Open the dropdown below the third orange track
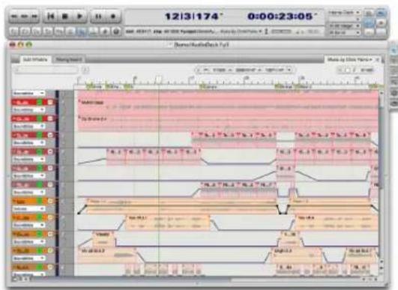Image resolution: width=398 pixels, height=290 pixels. coord(28,242)
